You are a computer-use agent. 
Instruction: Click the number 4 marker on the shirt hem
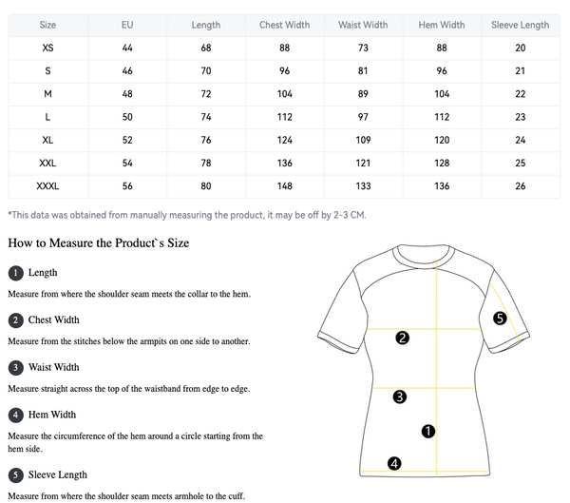pyautogui.click(x=394, y=464)
